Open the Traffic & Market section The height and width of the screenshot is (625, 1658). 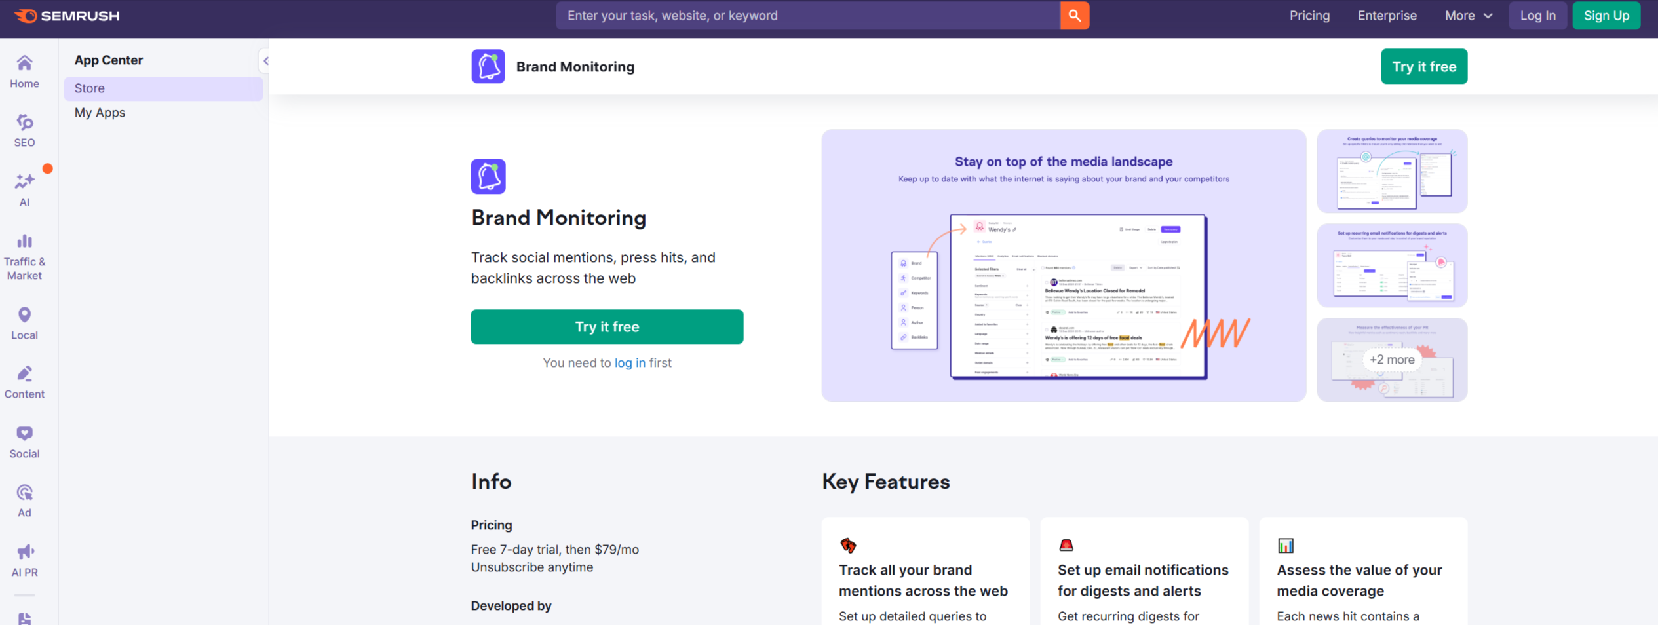coord(24,257)
